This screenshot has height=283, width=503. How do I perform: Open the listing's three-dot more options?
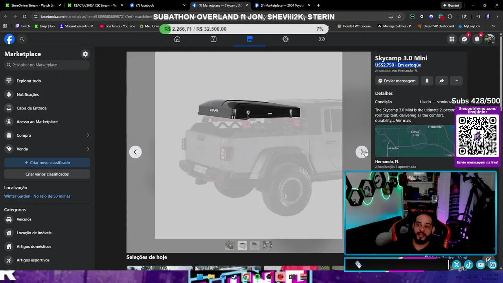coord(456,81)
